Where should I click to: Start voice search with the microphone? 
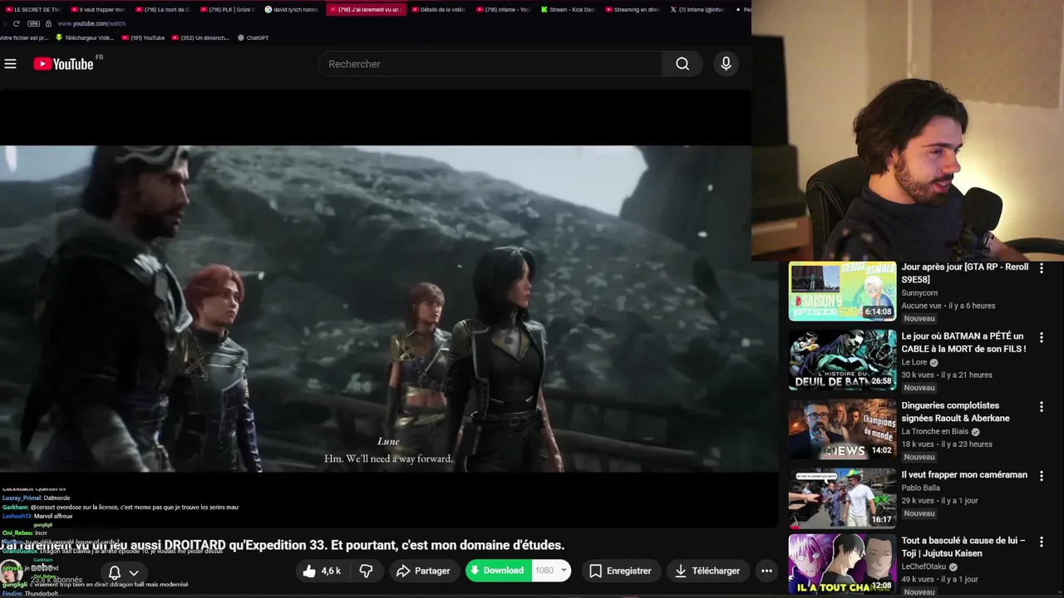[726, 64]
